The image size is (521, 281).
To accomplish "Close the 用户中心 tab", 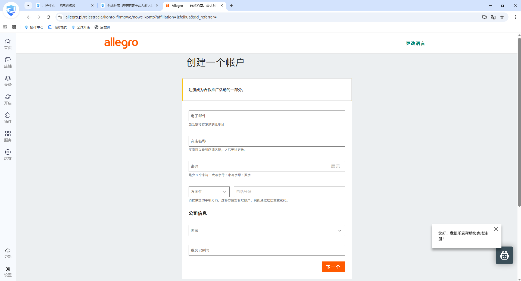I will coord(92,5).
